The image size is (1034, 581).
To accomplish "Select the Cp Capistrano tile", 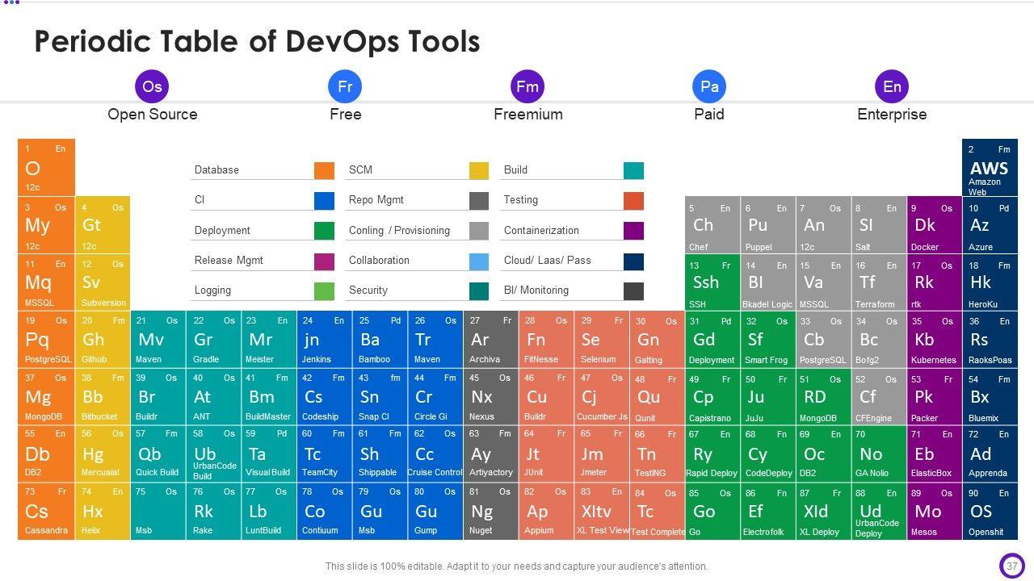I will (712, 397).
